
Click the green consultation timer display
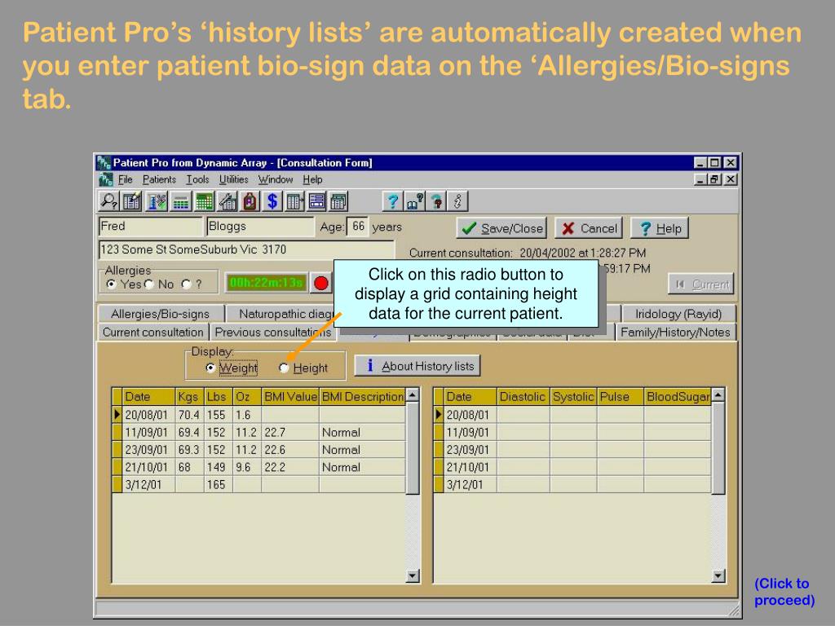267,283
